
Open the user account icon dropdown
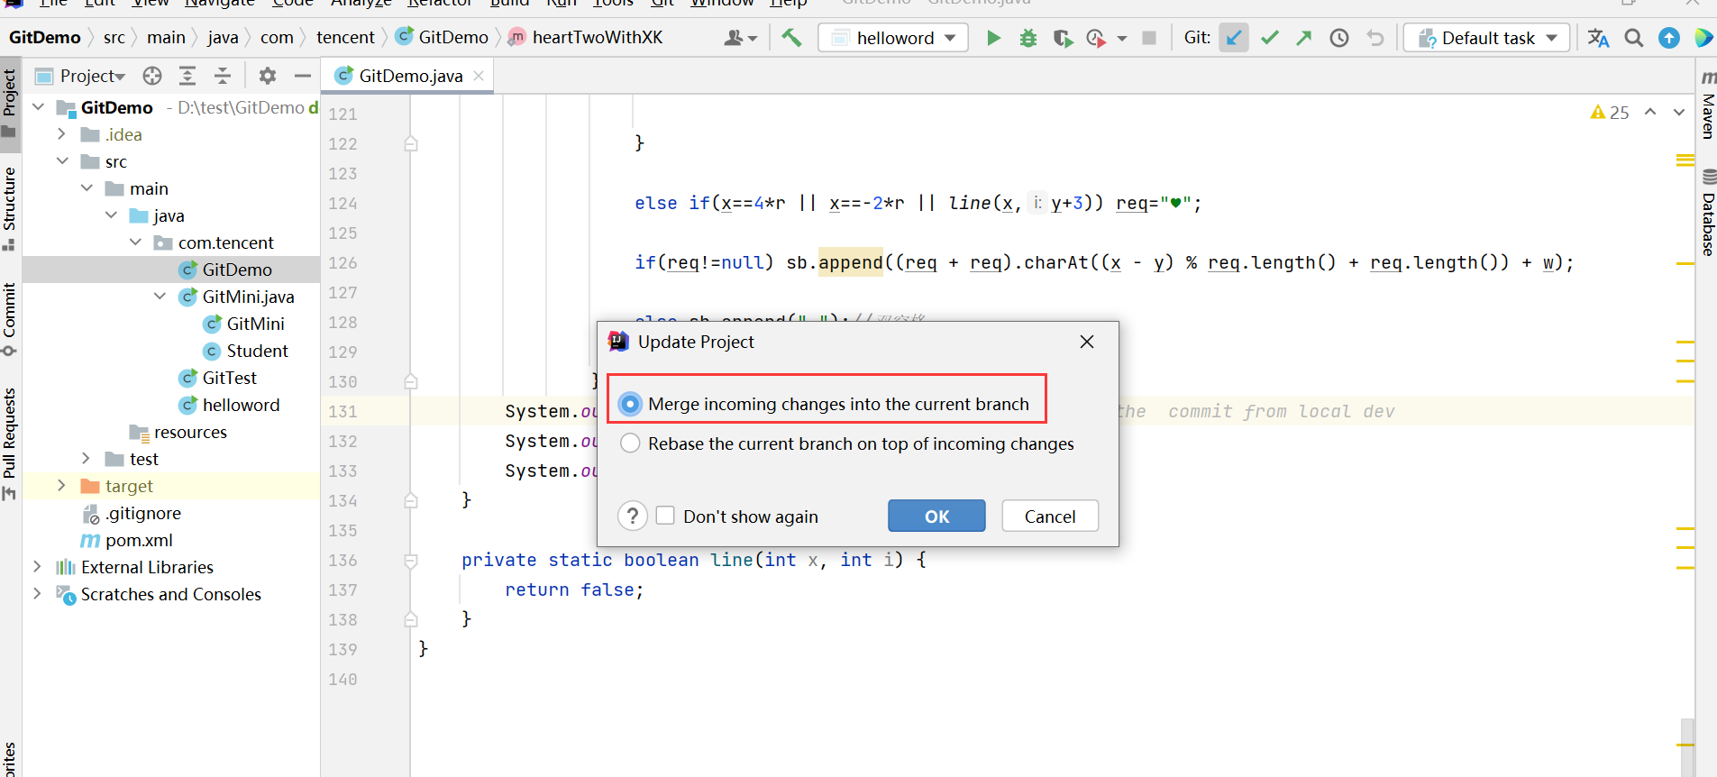[x=741, y=38]
